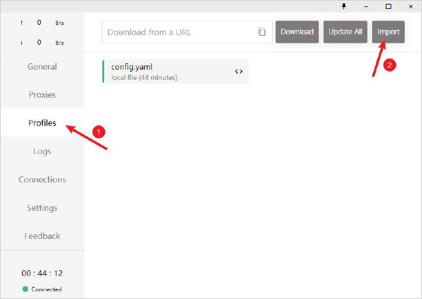Screen dimensions: 422x299
Task: Open the Settings tab
Action: click(x=42, y=208)
